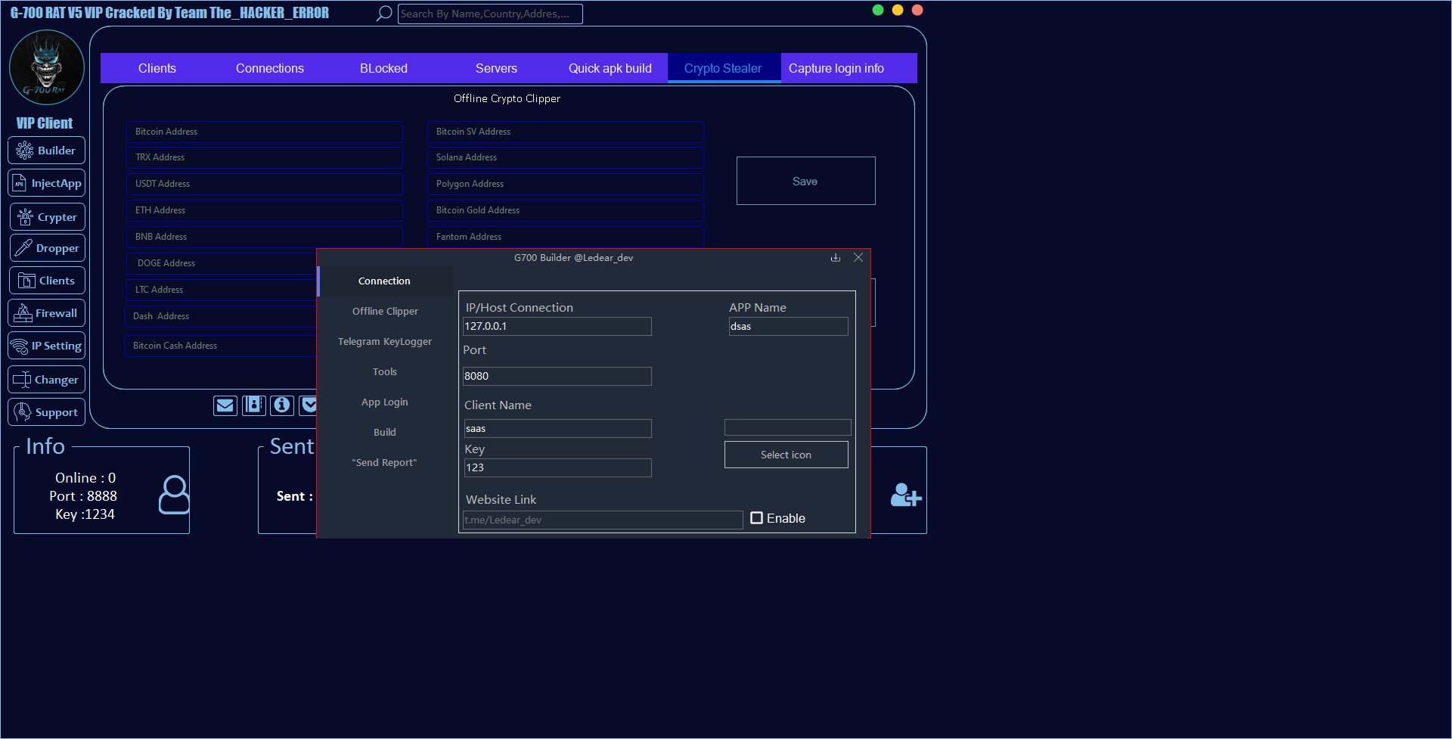Open the IP Setting sidebar tool
Viewport: 1452px width, 739px height.
pyautogui.click(x=47, y=346)
